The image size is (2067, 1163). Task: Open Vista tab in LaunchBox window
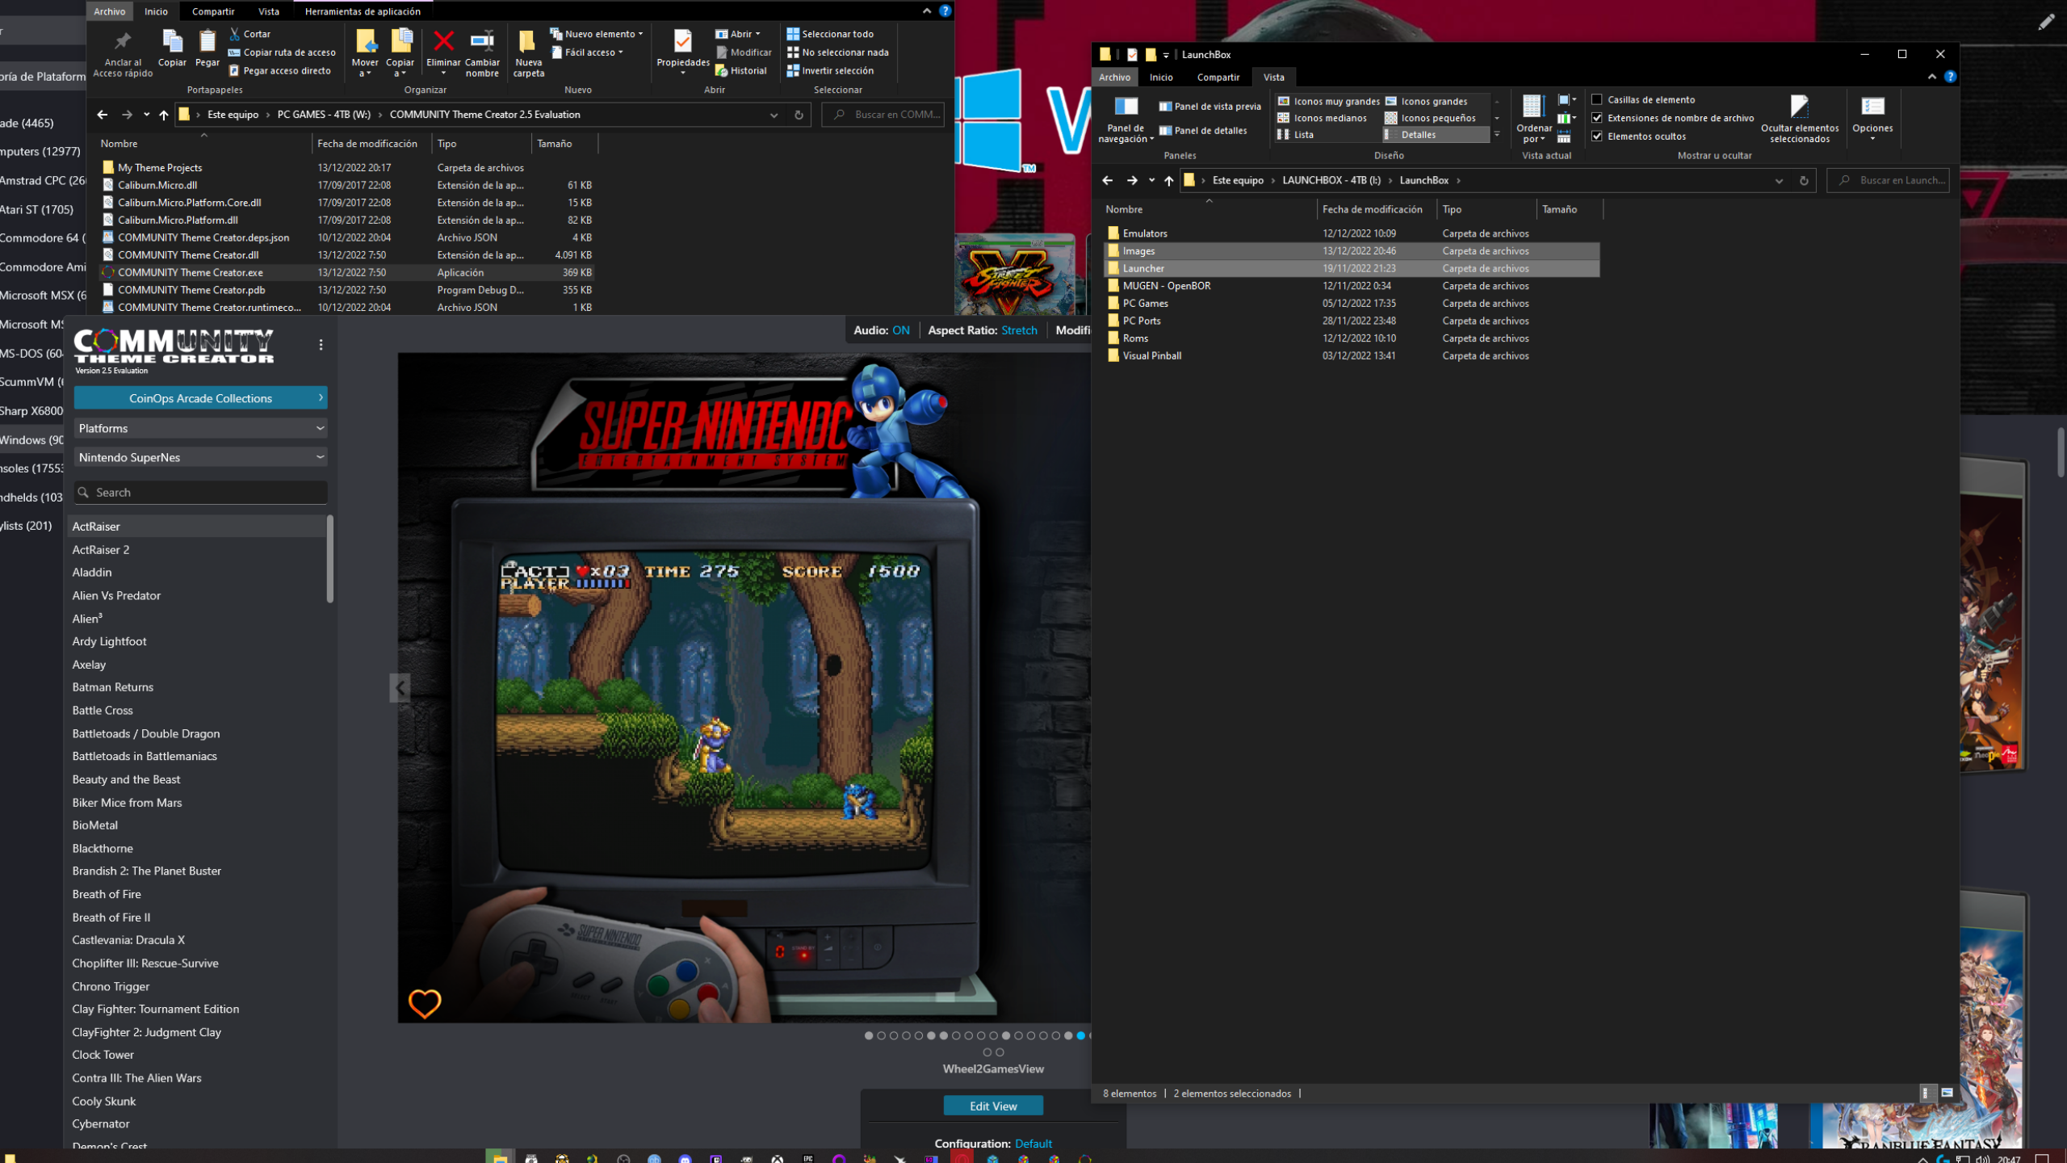point(1273,77)
